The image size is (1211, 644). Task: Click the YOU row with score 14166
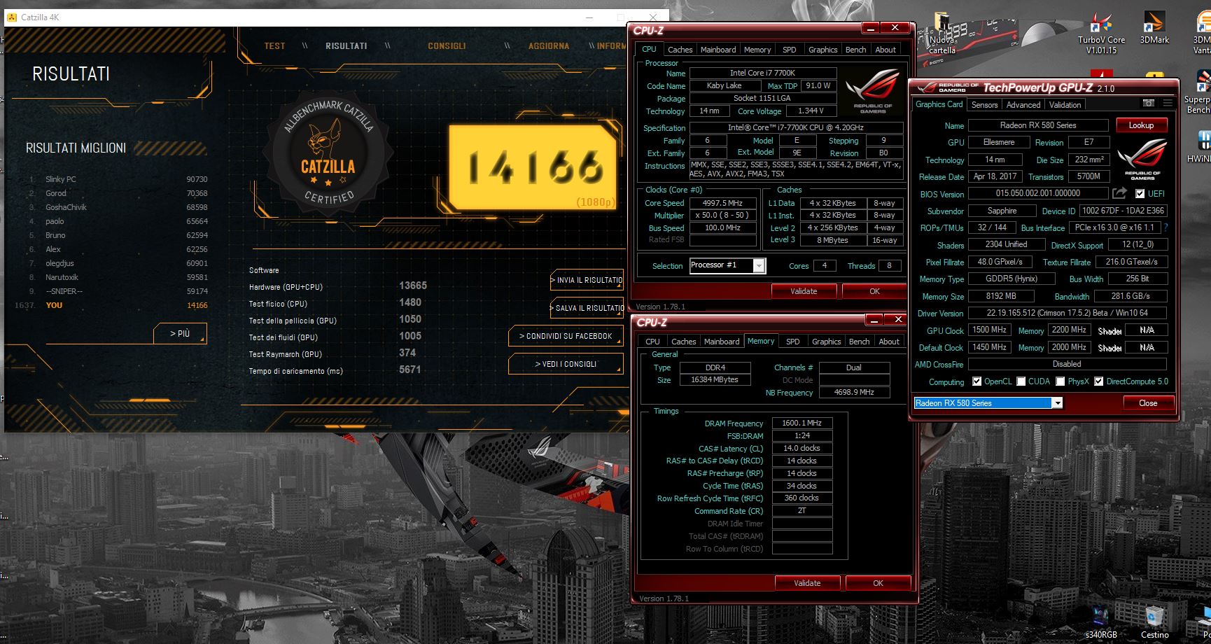pos(112,305)
